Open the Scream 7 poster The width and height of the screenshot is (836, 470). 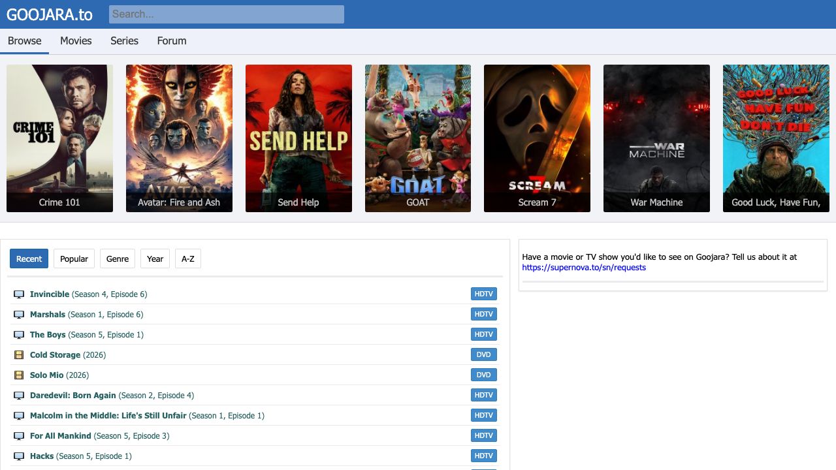click(537, 138)
